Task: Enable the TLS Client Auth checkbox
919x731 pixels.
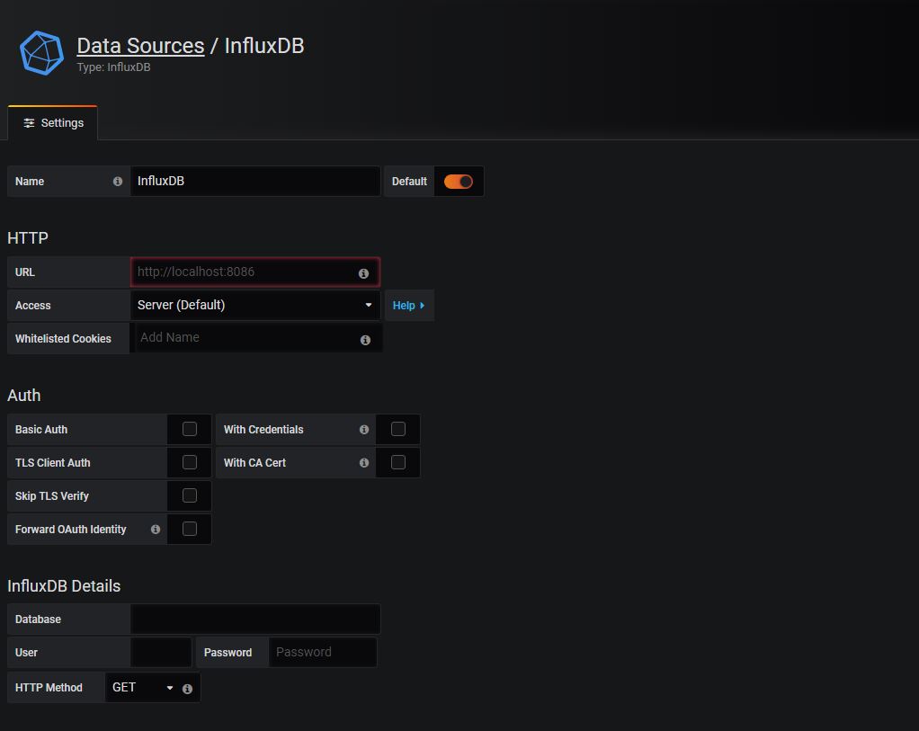Action: [190, 462]
